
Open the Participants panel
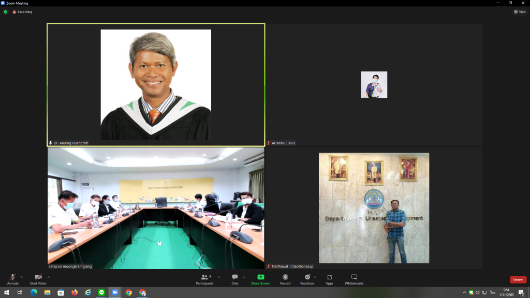pos(204,279)
